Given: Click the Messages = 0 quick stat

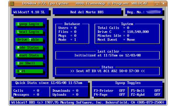Looking at the screenshot, I should click(x=26, y=95).
